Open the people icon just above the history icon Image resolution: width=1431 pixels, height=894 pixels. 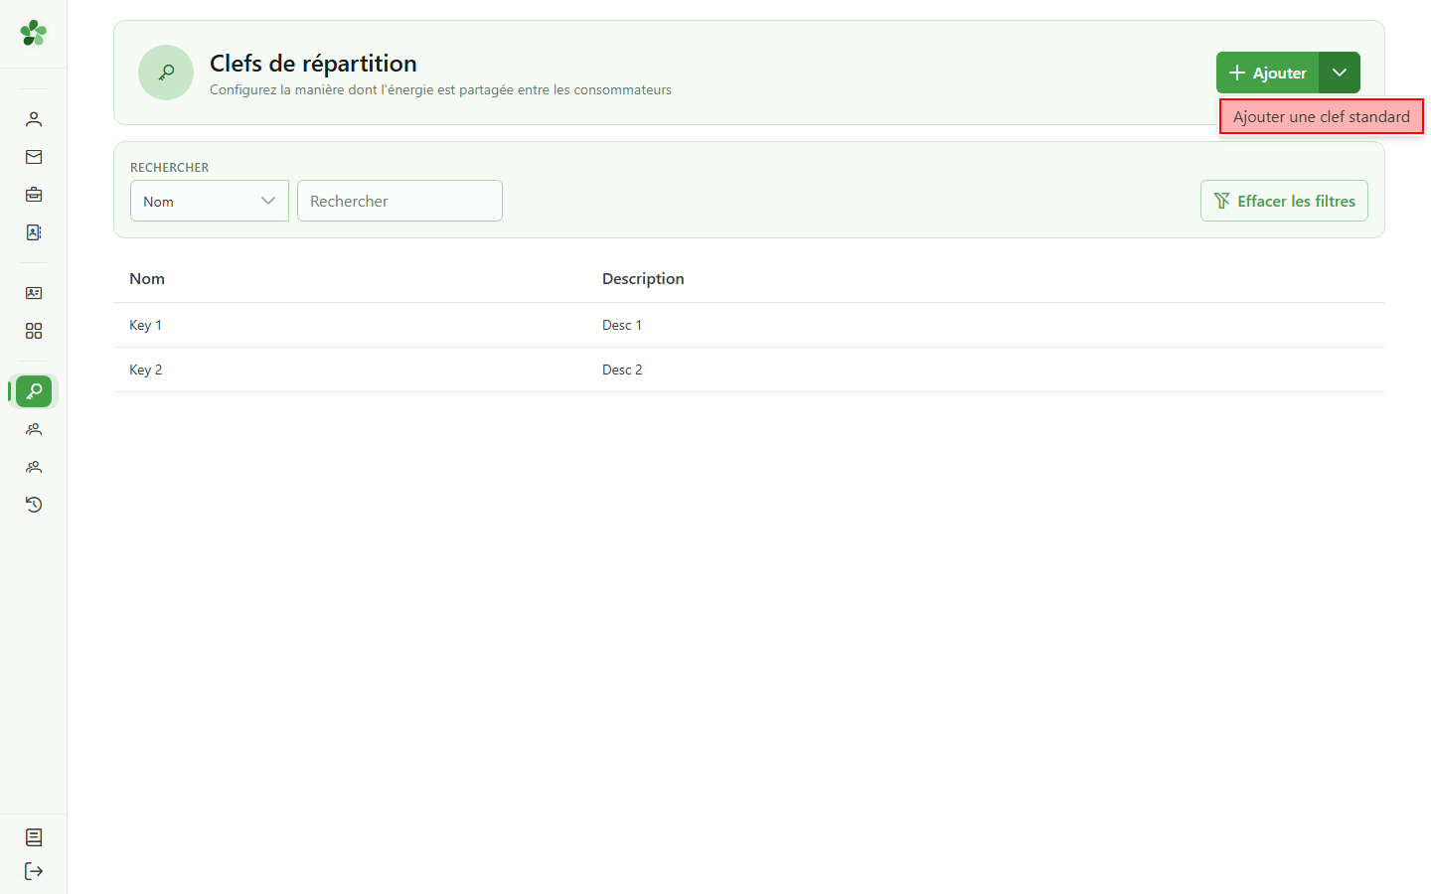click(x=34, y=467)
